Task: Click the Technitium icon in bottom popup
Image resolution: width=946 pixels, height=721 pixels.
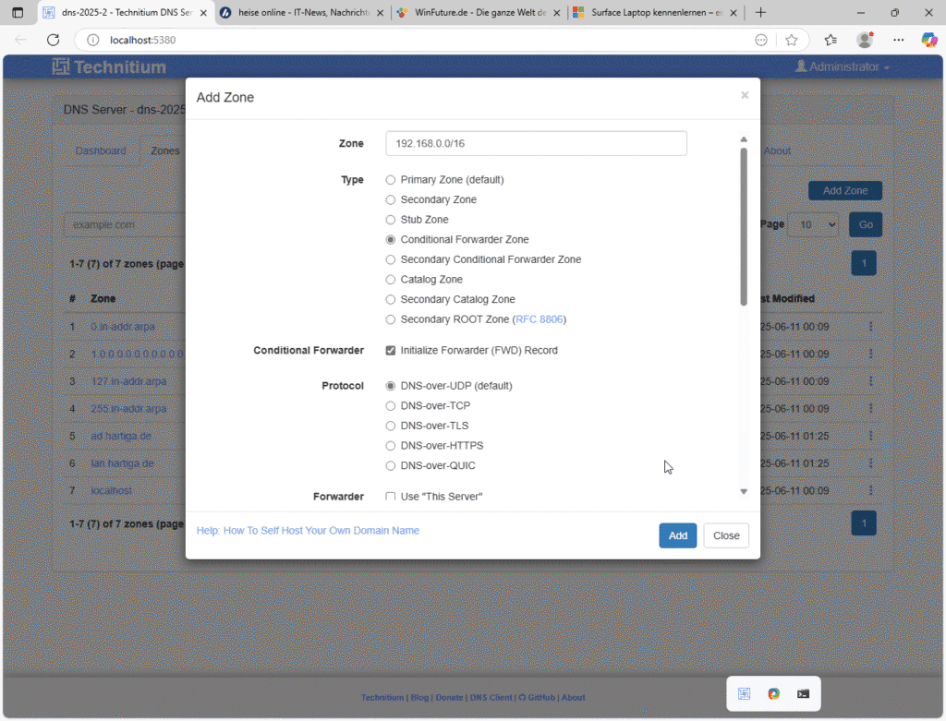Action: pos(745,694)
